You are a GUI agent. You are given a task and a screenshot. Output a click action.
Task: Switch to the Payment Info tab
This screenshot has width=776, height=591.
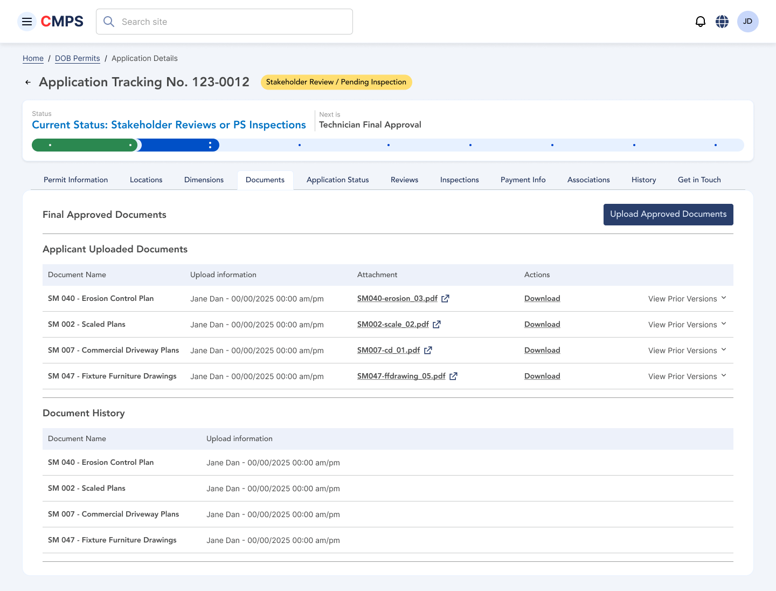pos(523,180)
